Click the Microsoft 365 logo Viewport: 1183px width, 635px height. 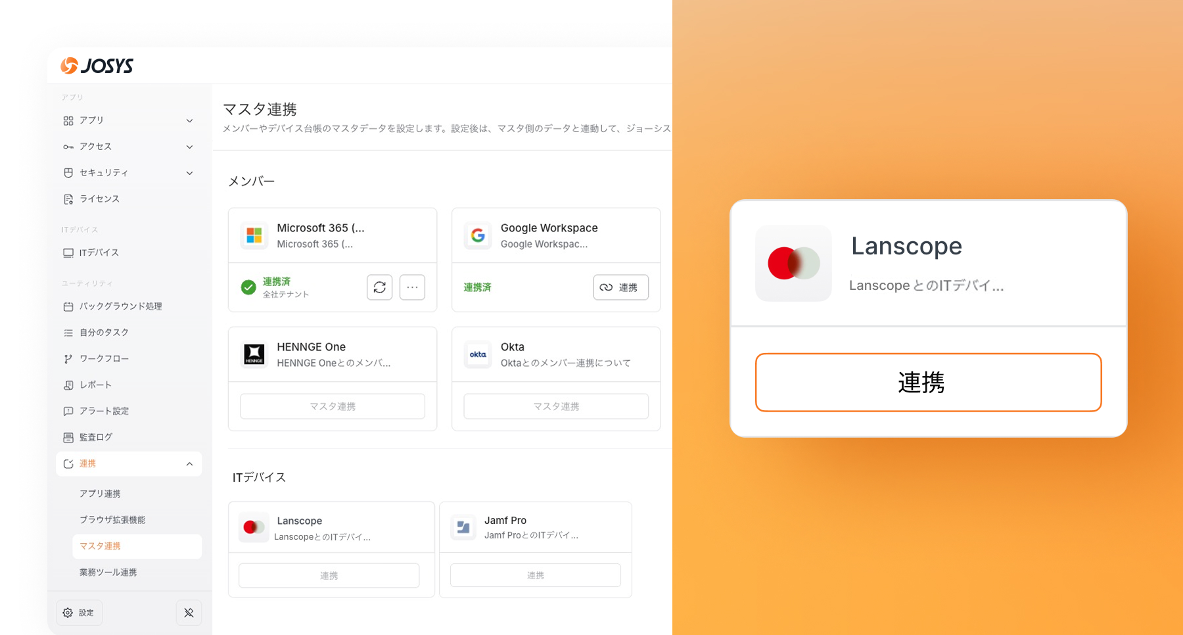point(254,235)
